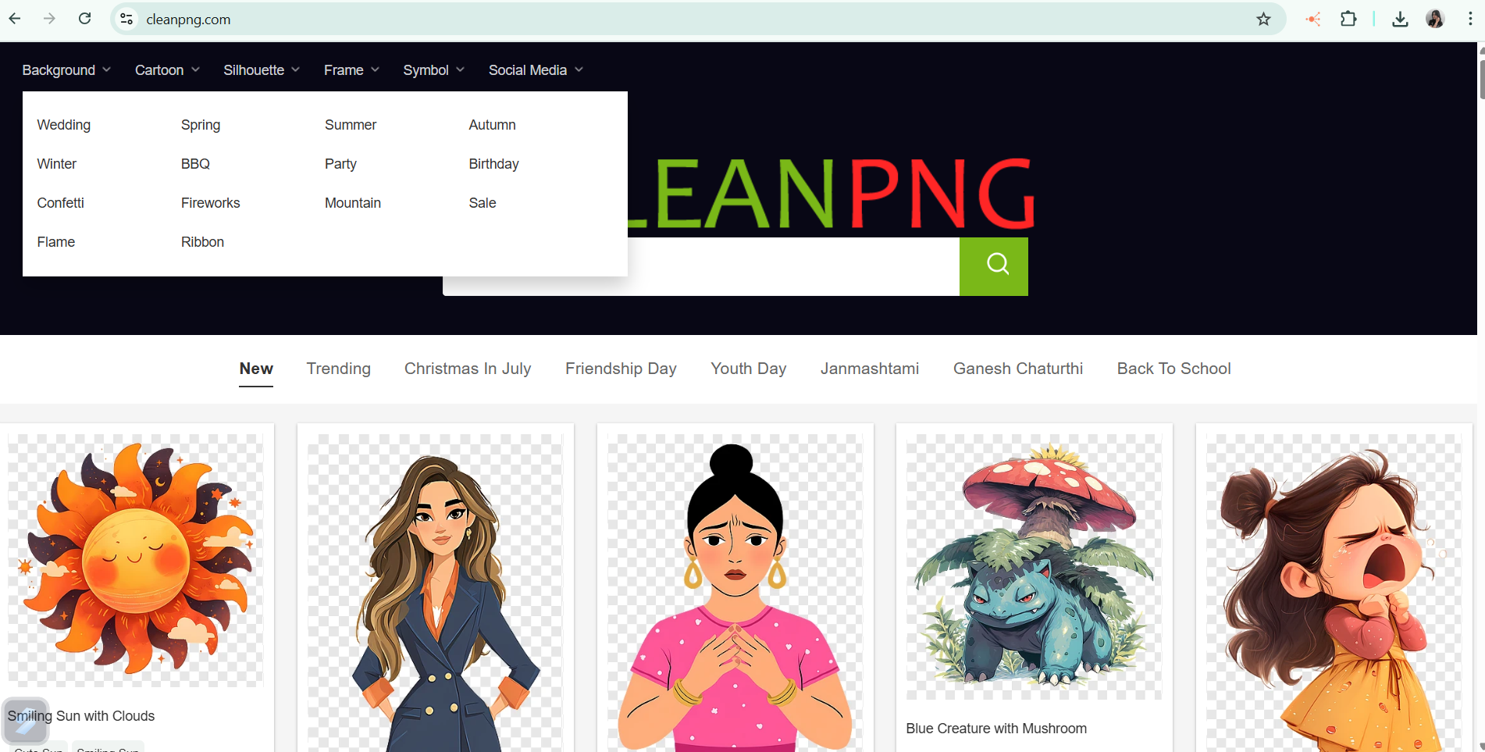Open the Friendship Day tab
Image resolution: width=1485 pixels, height=752 pixels.
pos(621,369)
